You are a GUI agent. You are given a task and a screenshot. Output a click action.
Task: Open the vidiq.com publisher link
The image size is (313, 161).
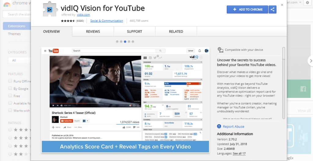(x=83, y=15)
